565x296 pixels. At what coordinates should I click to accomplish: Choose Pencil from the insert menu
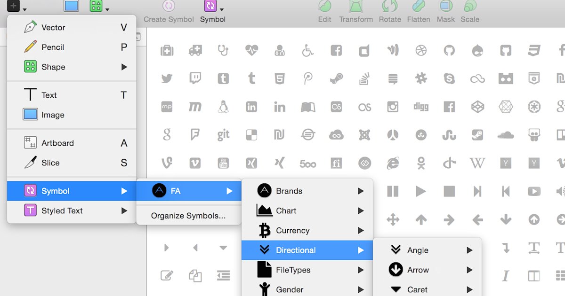click(x=72, y=47)
